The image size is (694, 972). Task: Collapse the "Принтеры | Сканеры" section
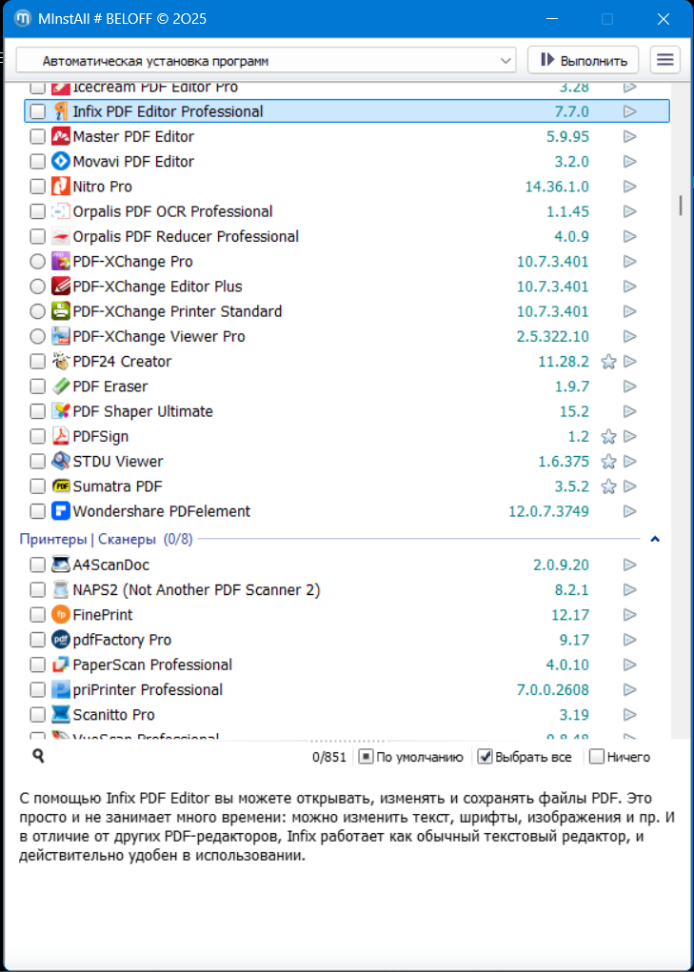pyautogui.click(x=655, y=540)
